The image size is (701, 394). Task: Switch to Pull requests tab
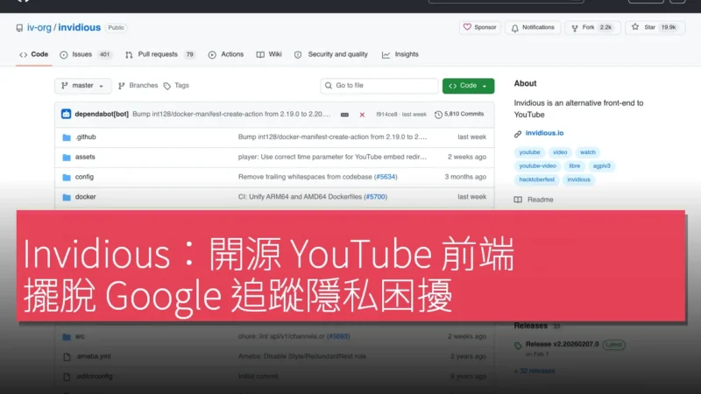point(160,54)
